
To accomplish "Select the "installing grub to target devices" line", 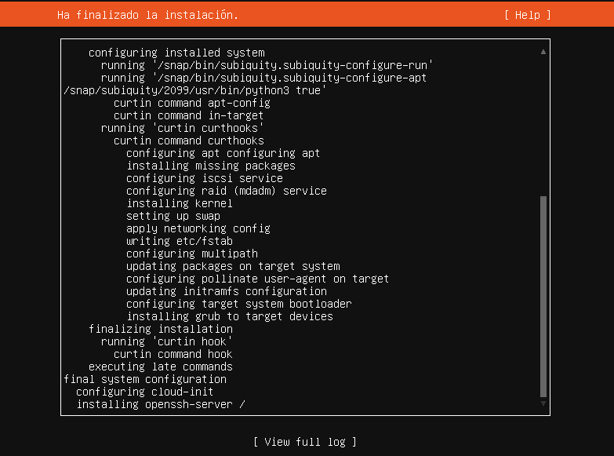I will [x=230, y=316].
